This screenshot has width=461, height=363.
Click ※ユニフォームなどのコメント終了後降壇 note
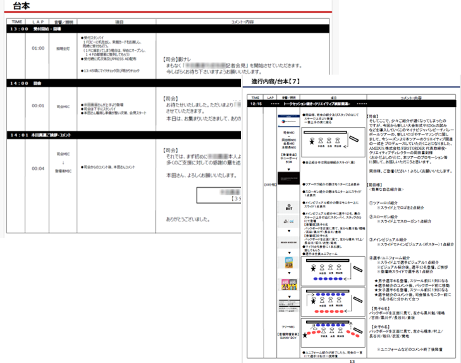pyautogui.click(x=410, y=350)
